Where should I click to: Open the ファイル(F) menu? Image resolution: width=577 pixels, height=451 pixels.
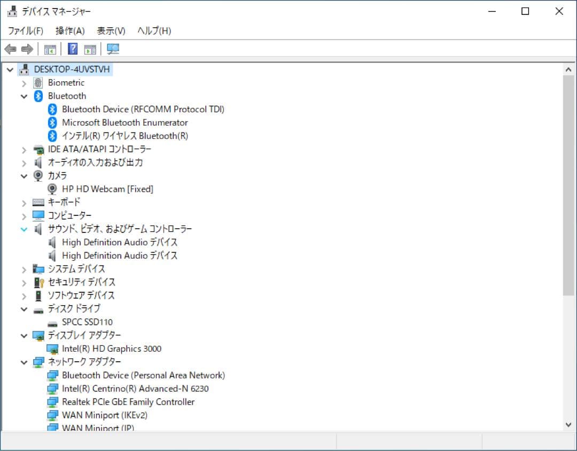pyautogui.click(x=26, y=30)
